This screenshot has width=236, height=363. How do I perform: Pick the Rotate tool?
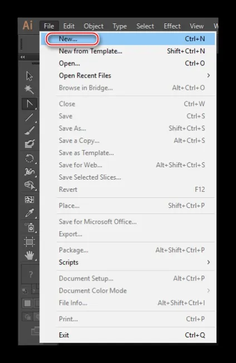click(29, 158)
